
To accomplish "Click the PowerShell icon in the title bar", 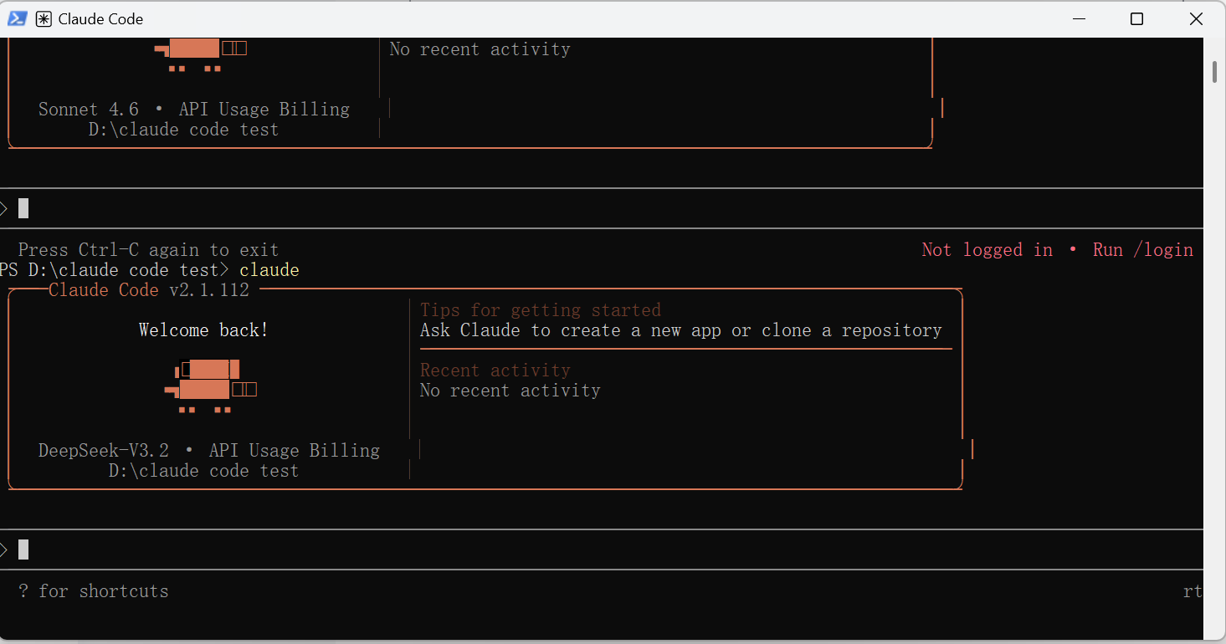I will tap(17, 18).
